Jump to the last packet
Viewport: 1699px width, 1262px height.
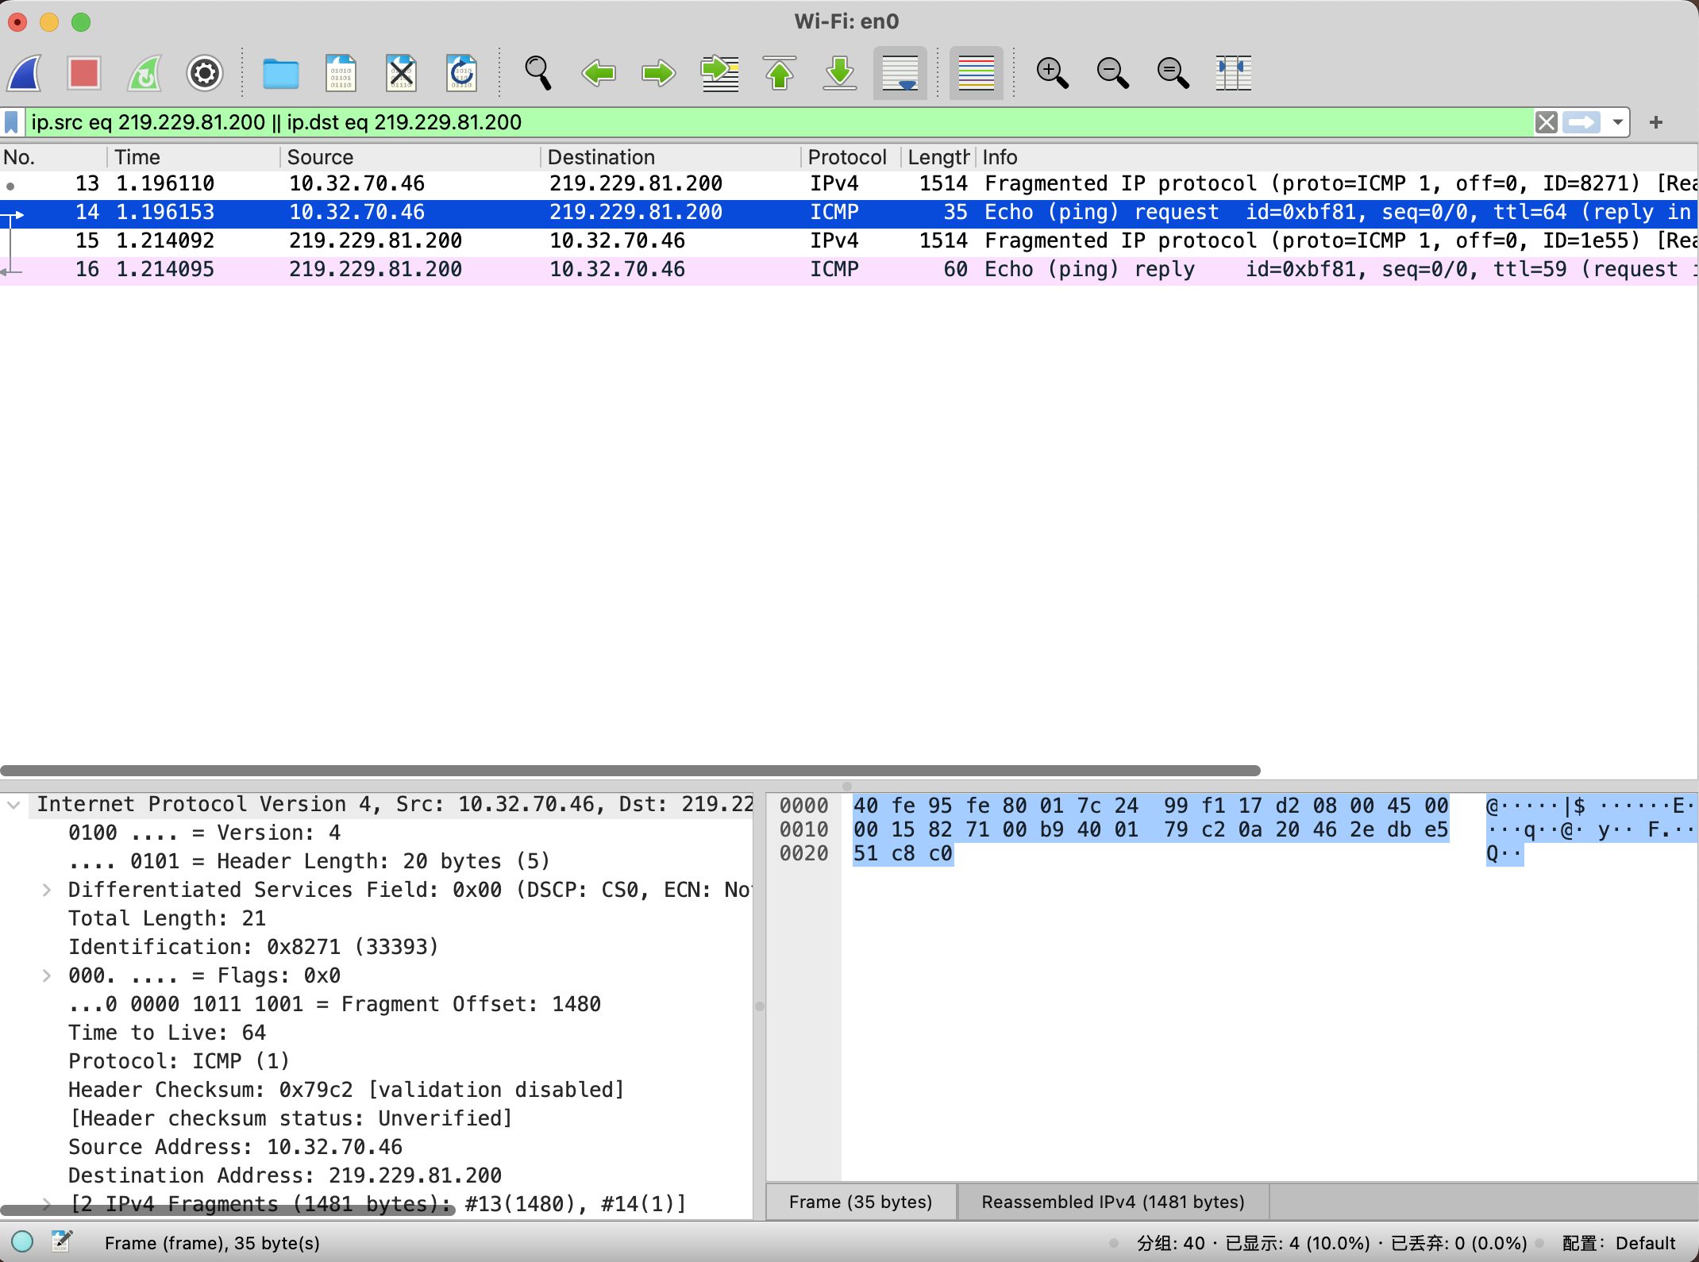pyautogui.click(x=839, y=73)
